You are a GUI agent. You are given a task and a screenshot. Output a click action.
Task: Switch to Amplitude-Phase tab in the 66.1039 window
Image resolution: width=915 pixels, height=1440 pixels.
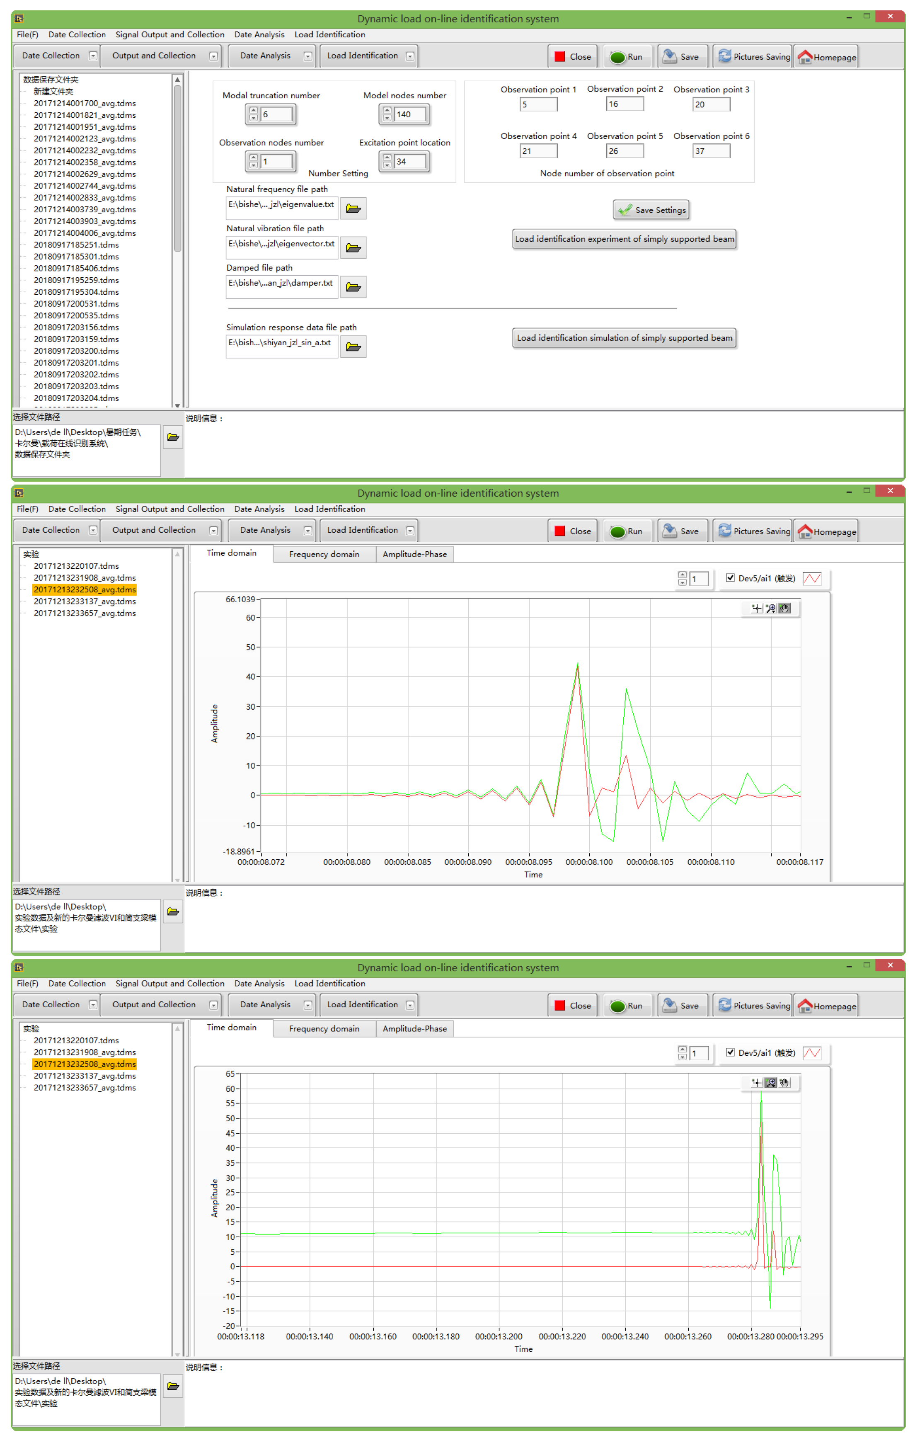tap(414, 554)
